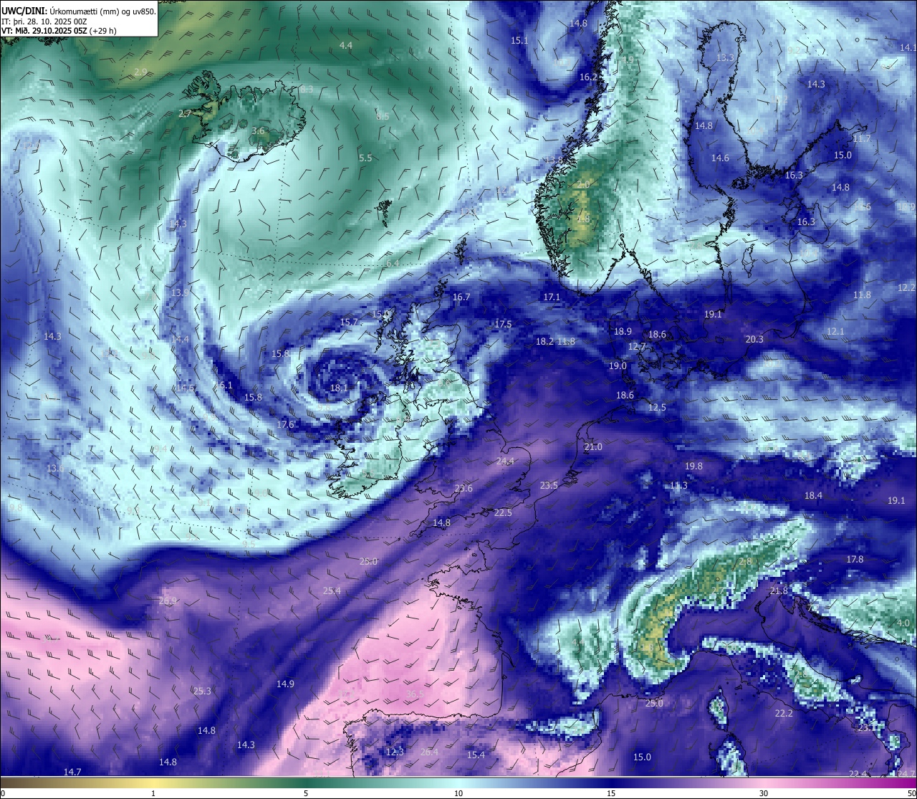Screen dimensions: 917x799
Task: Click the value '15.7' northwest of Scotland
Action: (349, 322)
